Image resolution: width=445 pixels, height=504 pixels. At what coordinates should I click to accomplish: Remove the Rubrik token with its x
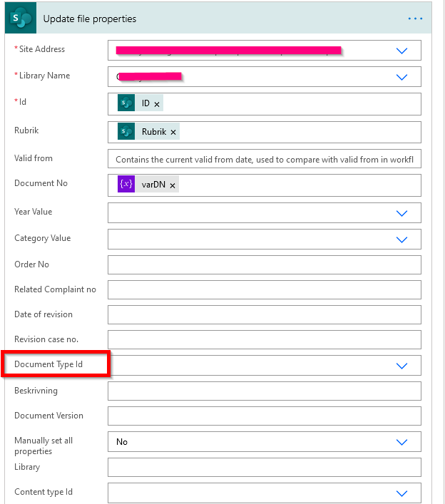coord(173,133)
